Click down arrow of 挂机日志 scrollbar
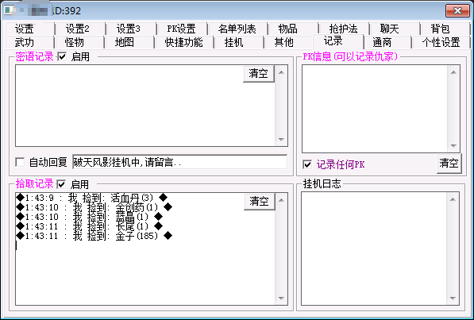This screenshot has width=474, height=320. [453, 299]
